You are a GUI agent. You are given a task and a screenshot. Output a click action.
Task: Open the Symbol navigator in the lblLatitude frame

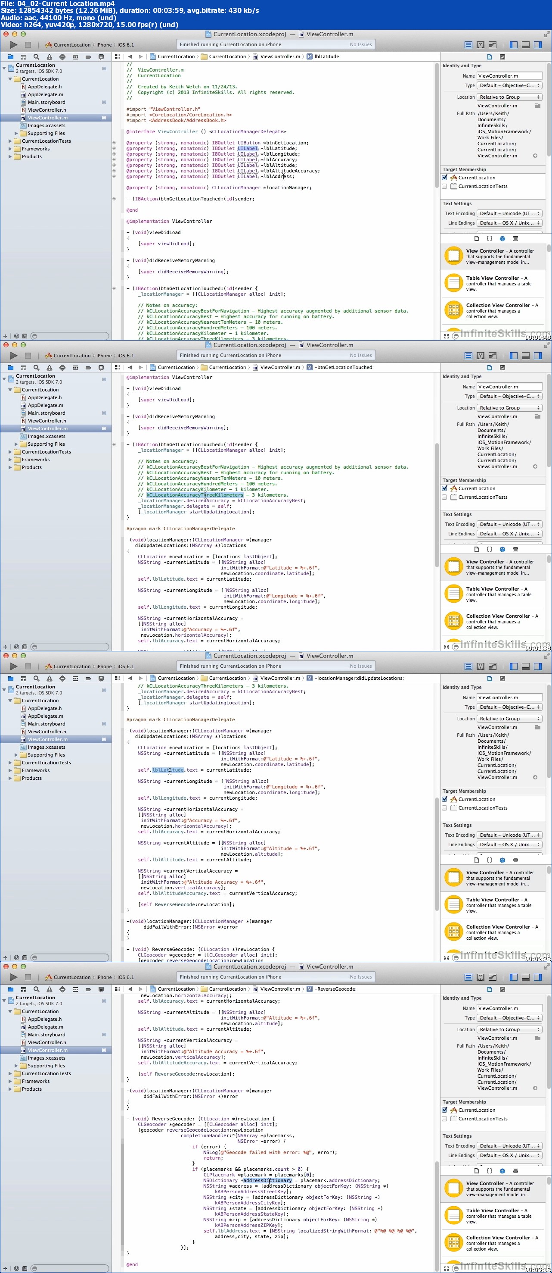pos(23,57)
